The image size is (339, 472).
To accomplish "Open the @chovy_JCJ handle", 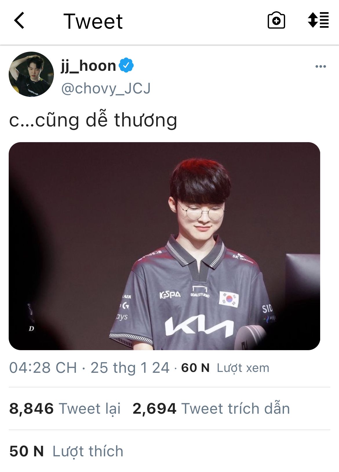I will (x=106, y=88).
